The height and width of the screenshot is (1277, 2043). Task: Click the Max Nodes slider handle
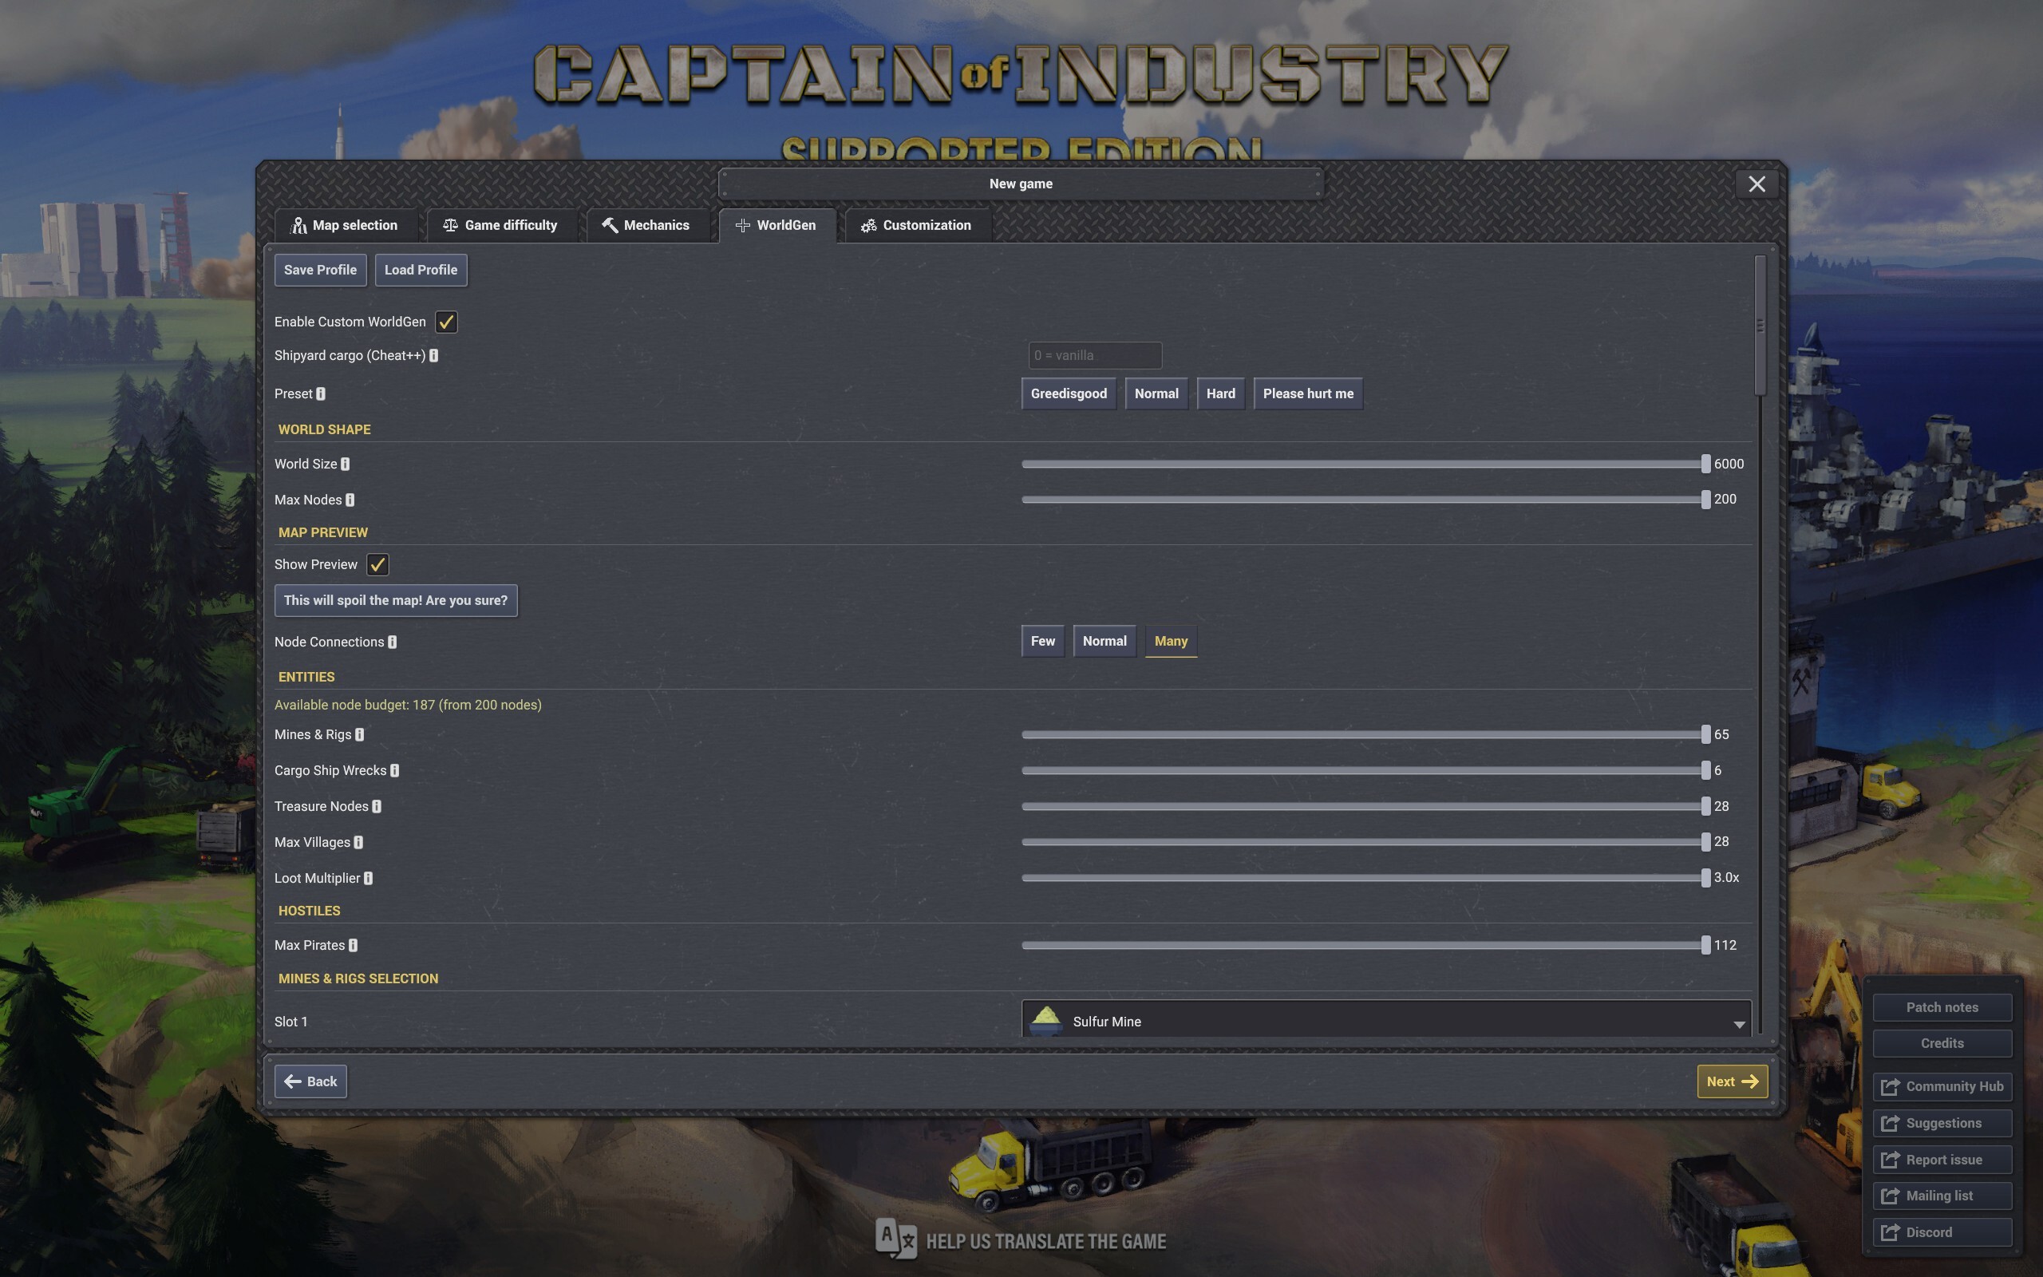[1705, 499]
